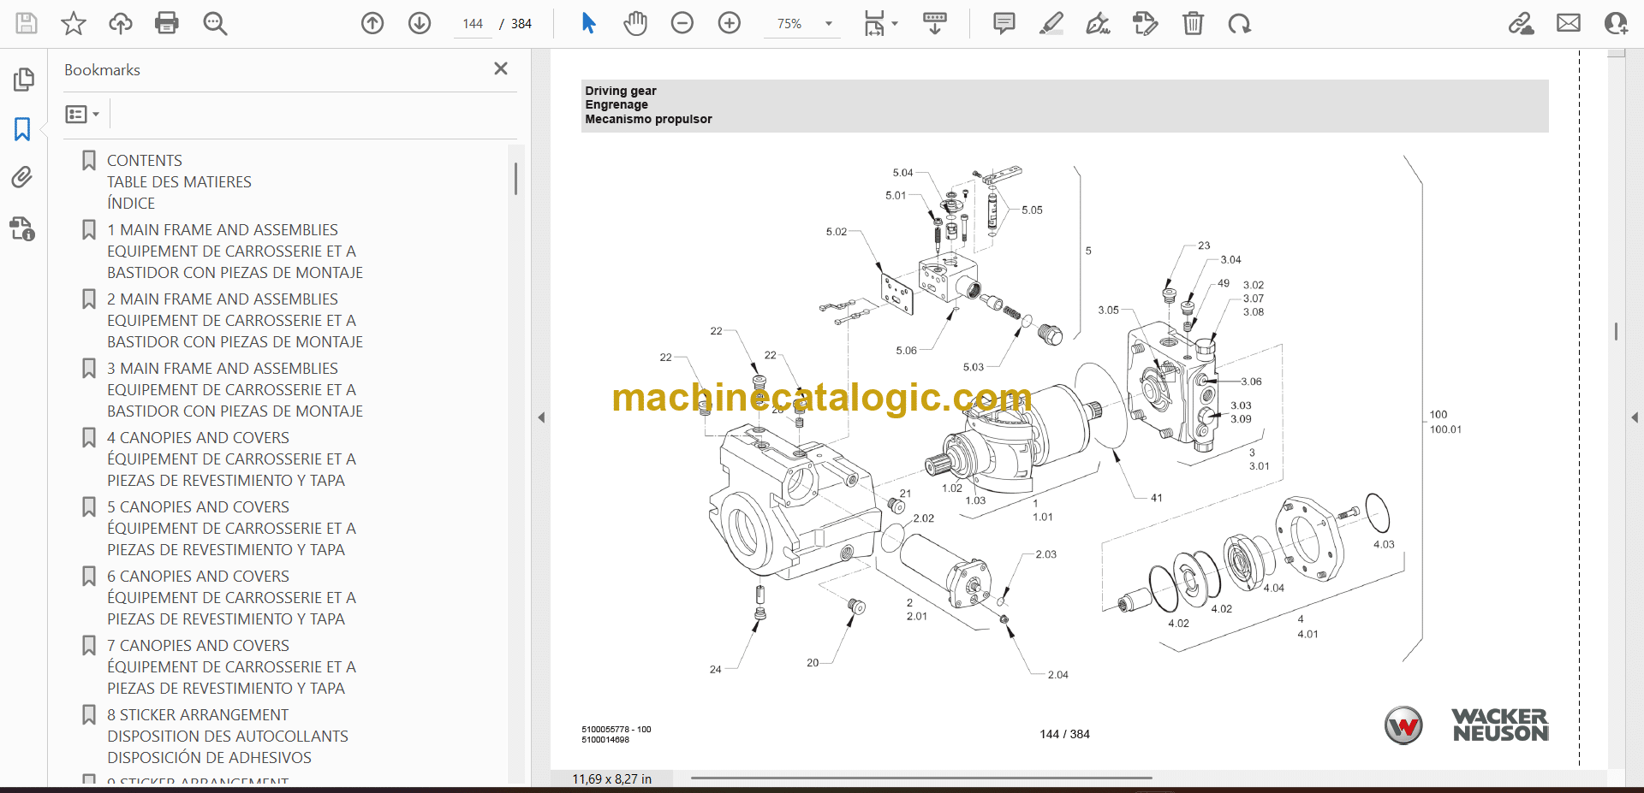Screen dimensions: 1644x793
Task: Click part label 5.04 in the diagram
Action: pyautogui.click(x=902, y=172)
